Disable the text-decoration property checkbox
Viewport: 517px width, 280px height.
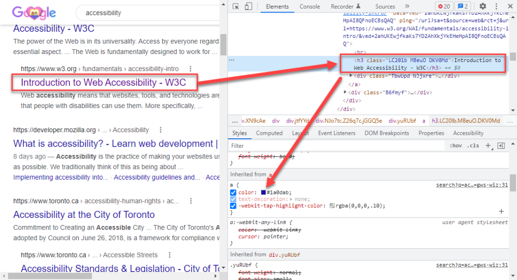coord(233,199)
